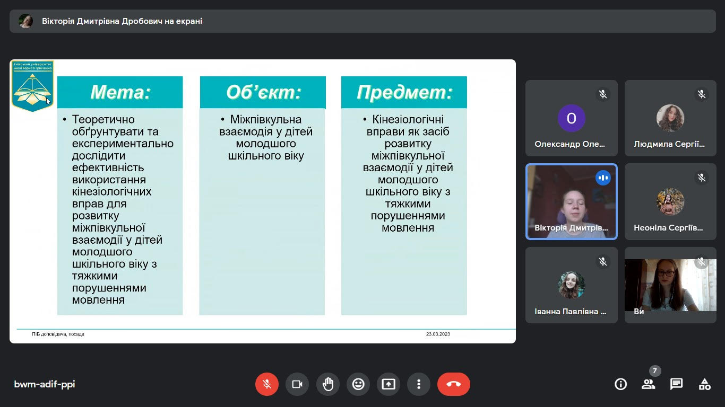Raise your hand in the meeting
This screenshot has height=407, width=725.
328,384
